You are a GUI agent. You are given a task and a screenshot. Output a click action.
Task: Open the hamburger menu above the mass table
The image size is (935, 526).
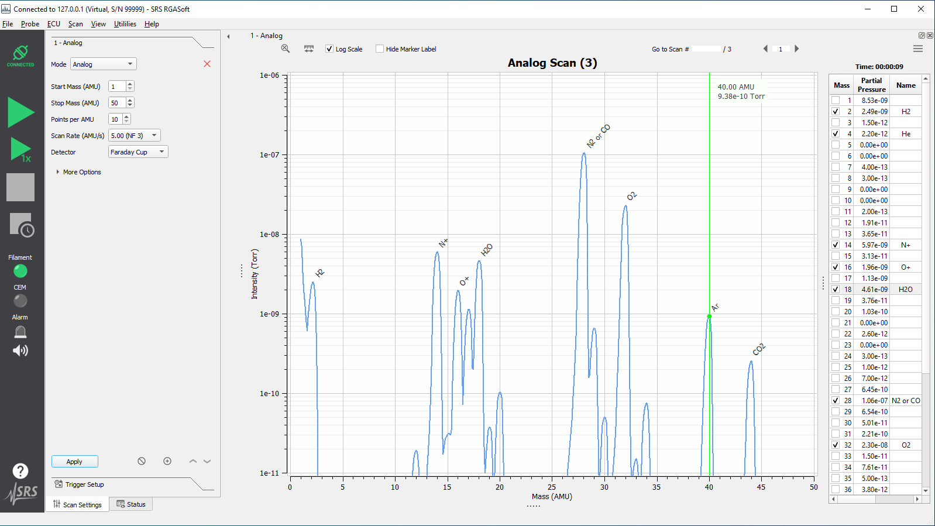[917, 49]
